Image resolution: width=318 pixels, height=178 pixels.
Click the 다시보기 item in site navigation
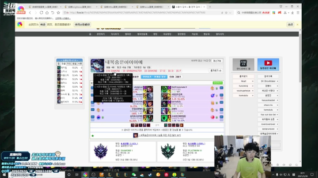[115, 34]
